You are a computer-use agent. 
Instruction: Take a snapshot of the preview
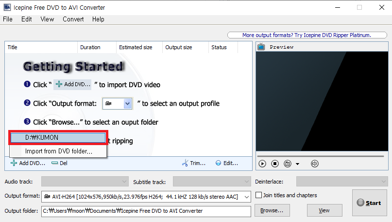click(288, 164)
